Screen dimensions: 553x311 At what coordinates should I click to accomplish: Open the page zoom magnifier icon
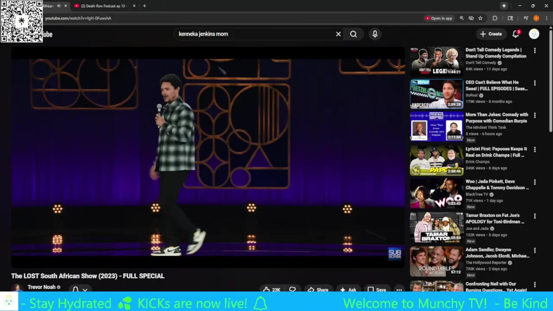[x=462, y=18]
